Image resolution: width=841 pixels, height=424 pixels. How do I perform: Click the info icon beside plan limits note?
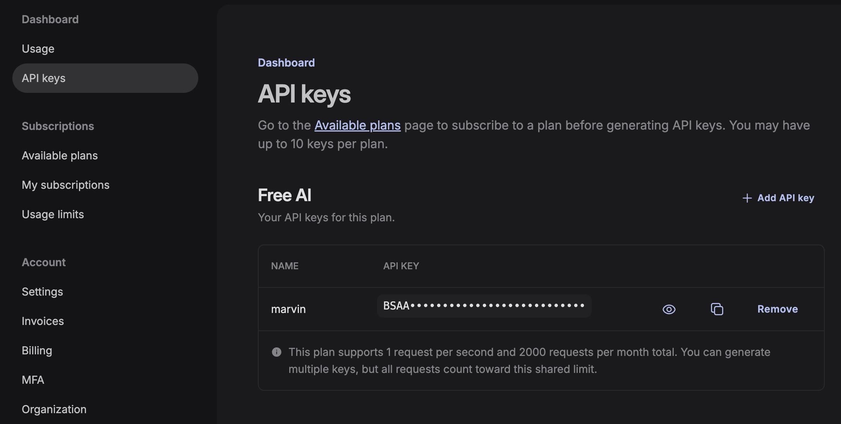pos(276,352)
